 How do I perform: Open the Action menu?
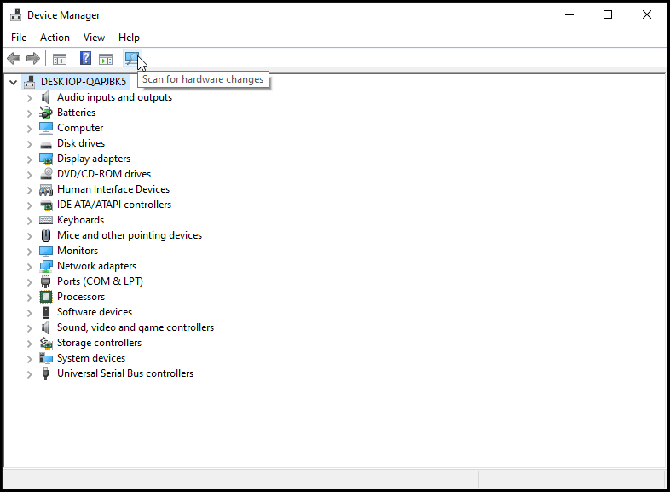(55, 38)
